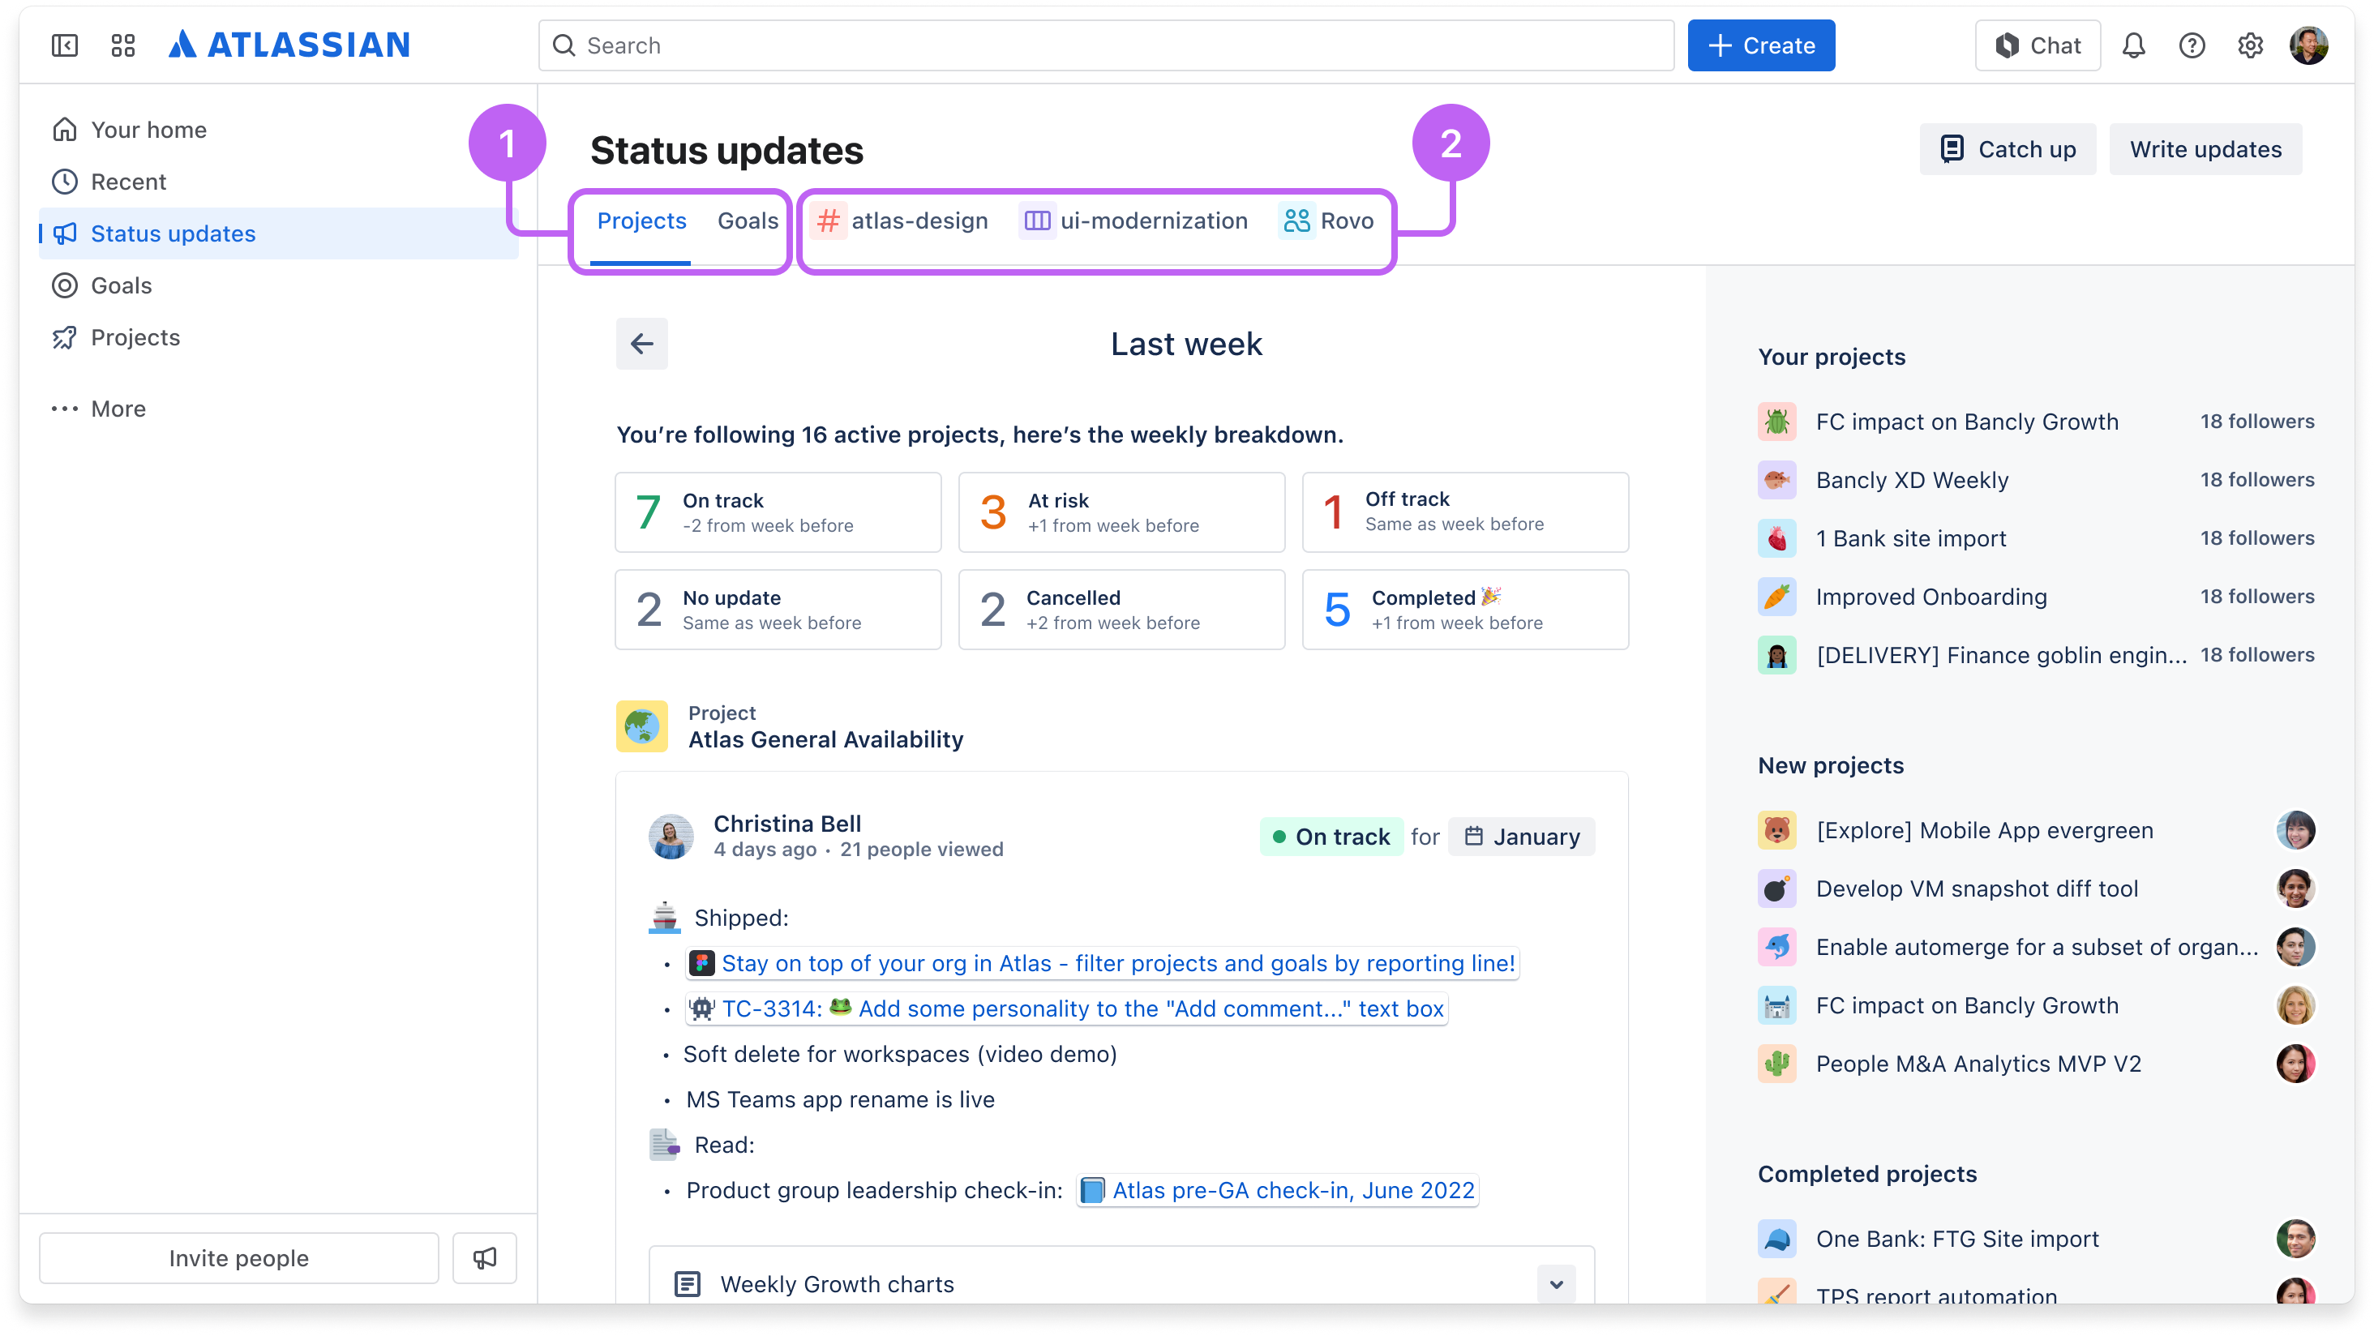Open Recent in sidebar
The width and height of the screenshot is (2374, 1336).
coord(278,182)
